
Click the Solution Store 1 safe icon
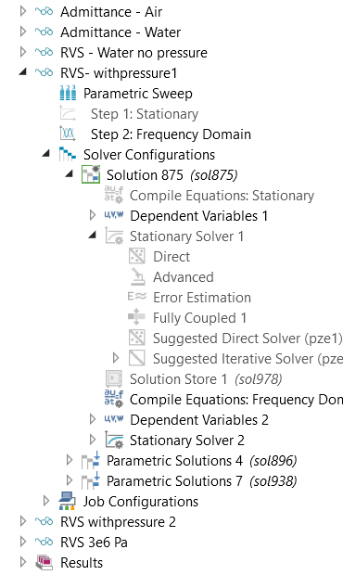coord(114,378)
